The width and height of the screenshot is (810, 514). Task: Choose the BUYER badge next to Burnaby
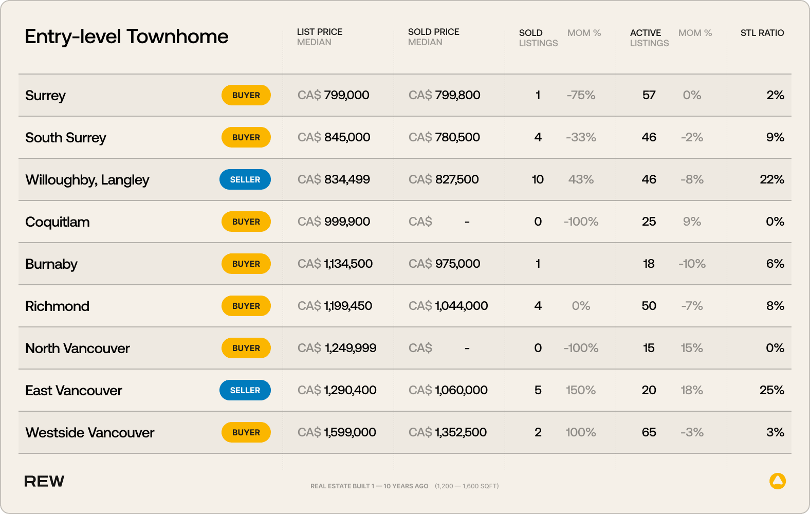[x=246, y=264]
